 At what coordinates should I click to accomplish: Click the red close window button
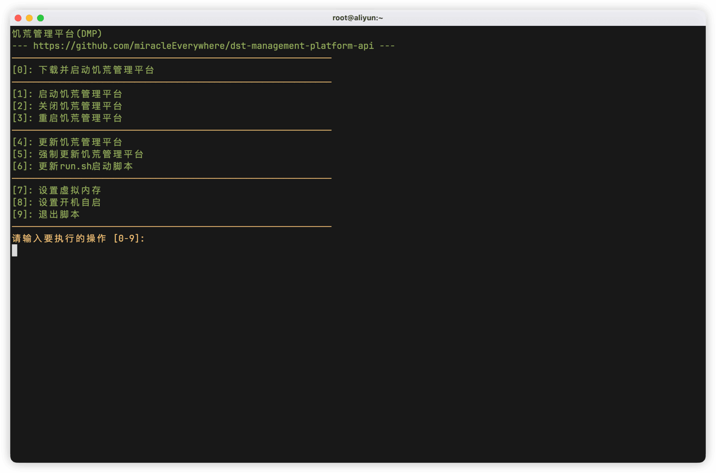click(x=18, y=18)
